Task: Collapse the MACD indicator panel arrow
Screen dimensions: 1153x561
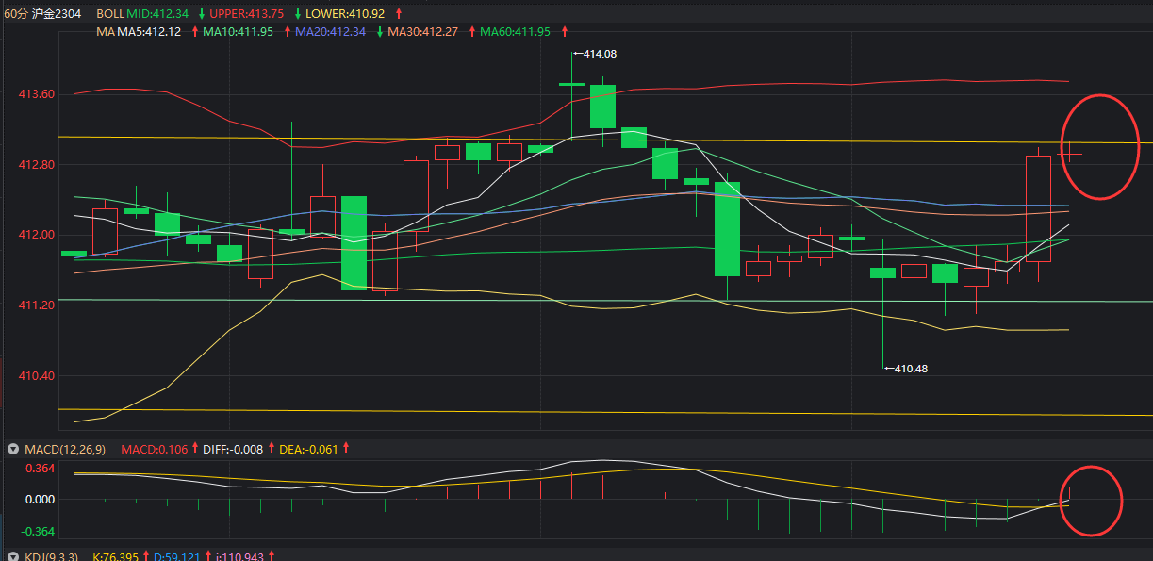Action: point(12,449)
